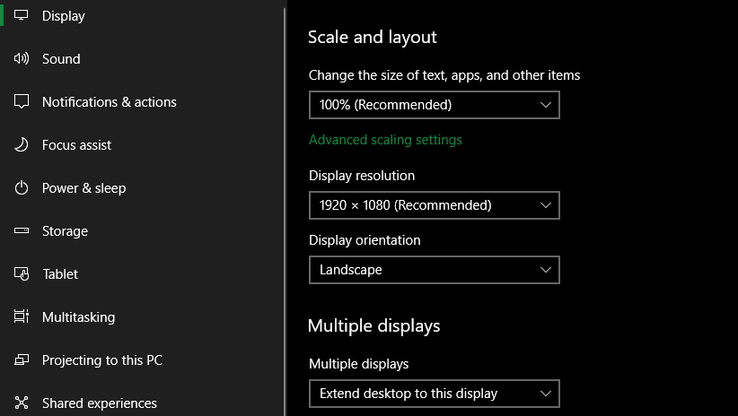Click the Power & sleep power icon
This screenshot has height=416, width=738.
point(22,188)
